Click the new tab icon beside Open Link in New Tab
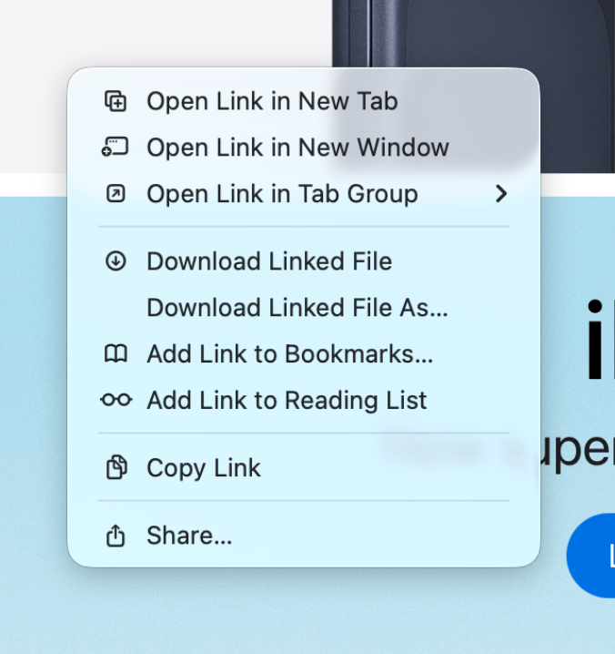Image resolution: width=615 pixels, height=654 pixels. pos(116,101)
